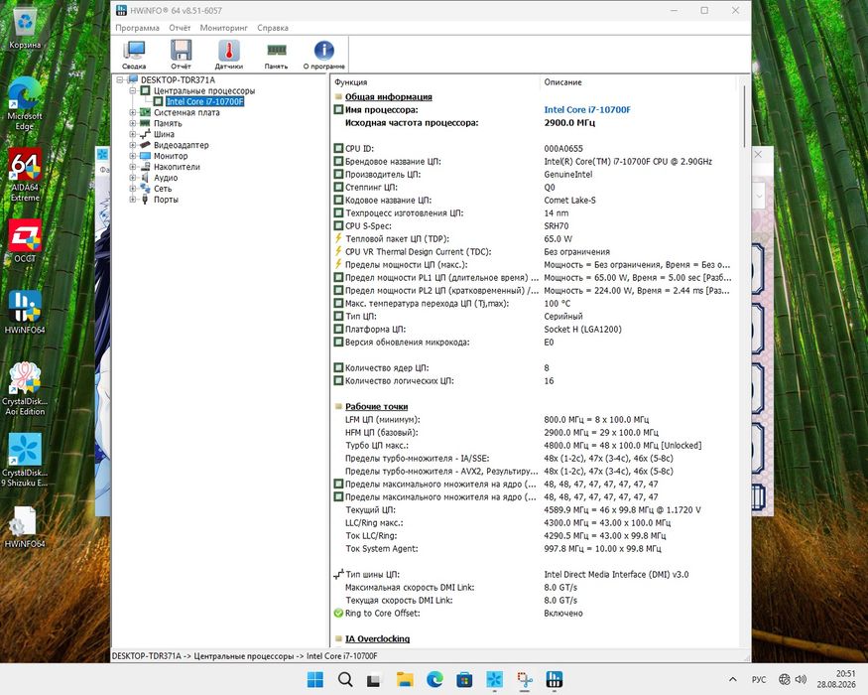Open the Память memory toolbar icon
Viewport: 868px width, 695px height.
276,55
